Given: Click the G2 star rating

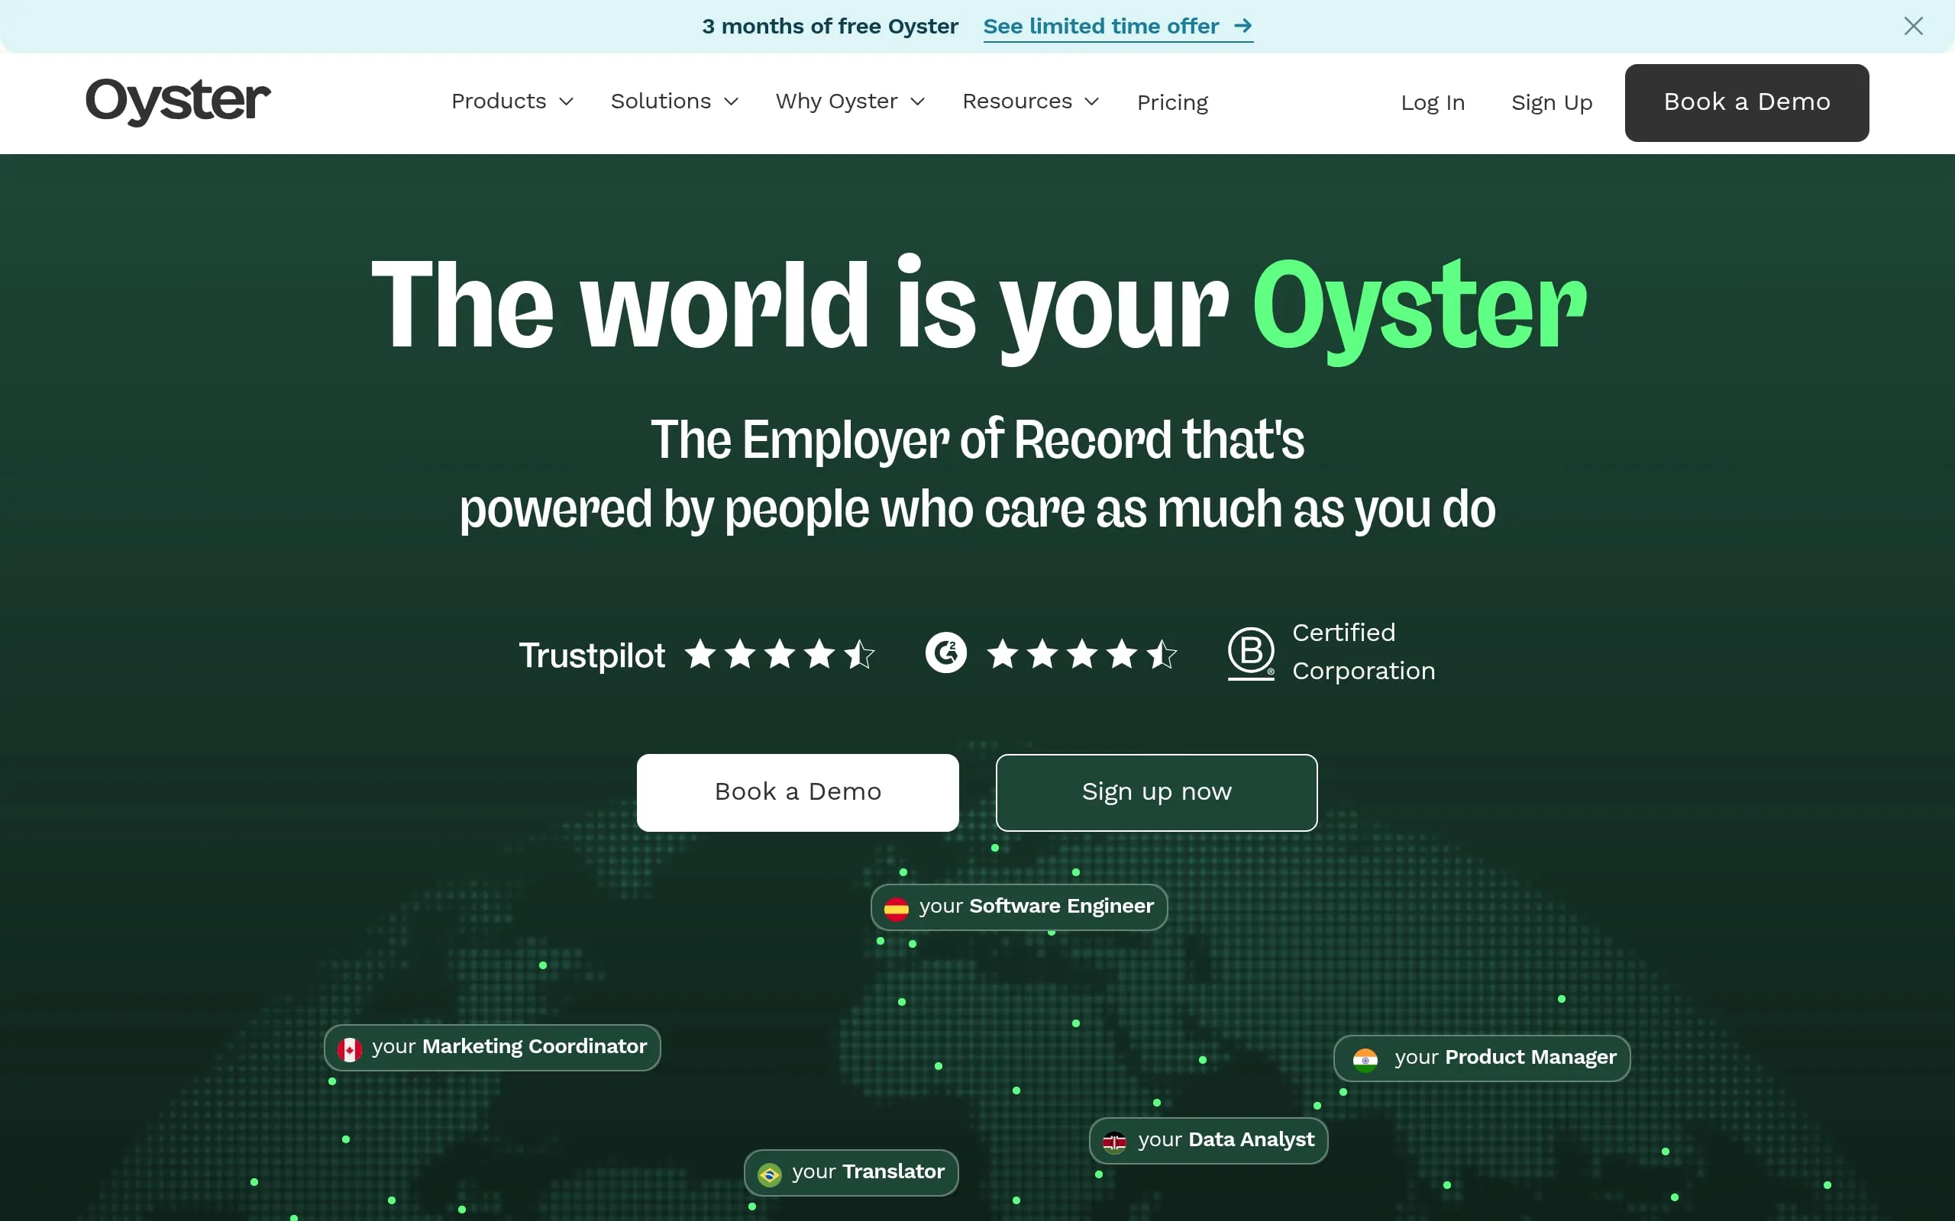Looking at the screenshot, I should [x=1081, y=653].
